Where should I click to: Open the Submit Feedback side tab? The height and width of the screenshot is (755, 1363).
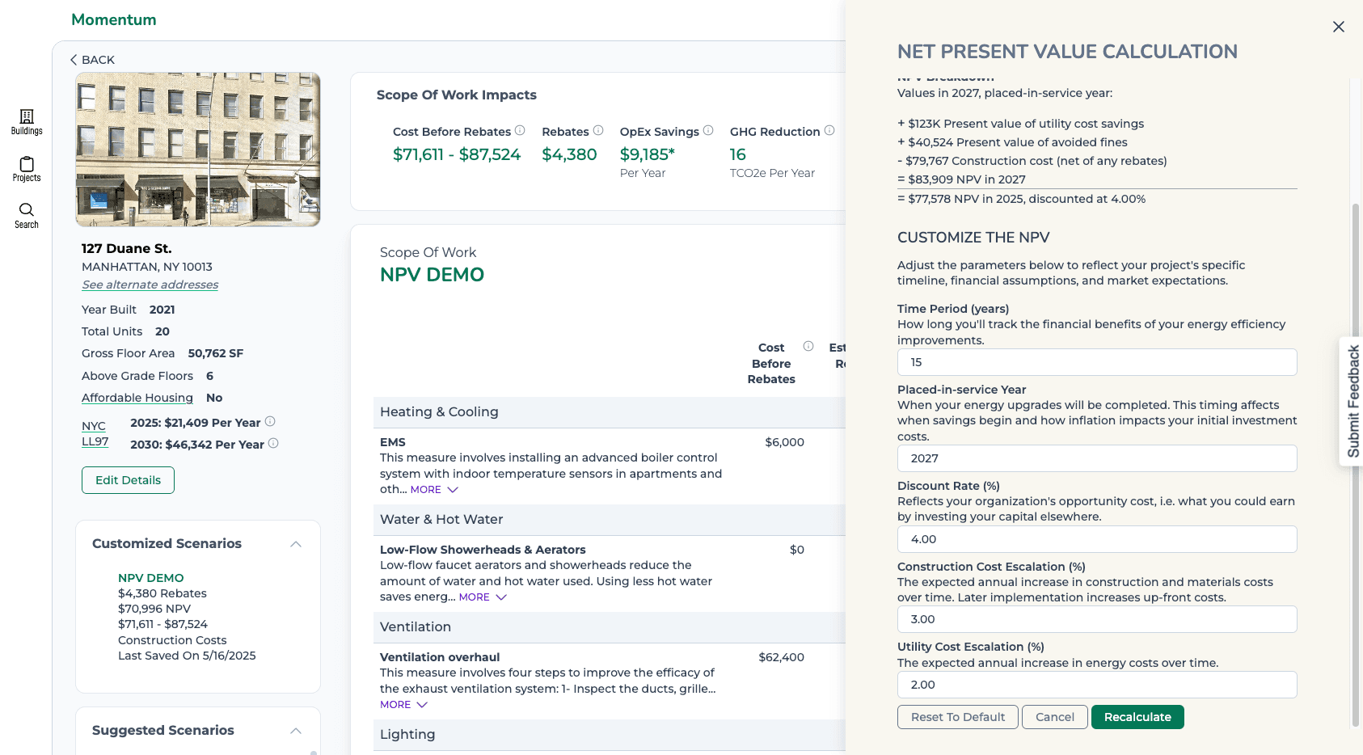[x=1352, y=401]
